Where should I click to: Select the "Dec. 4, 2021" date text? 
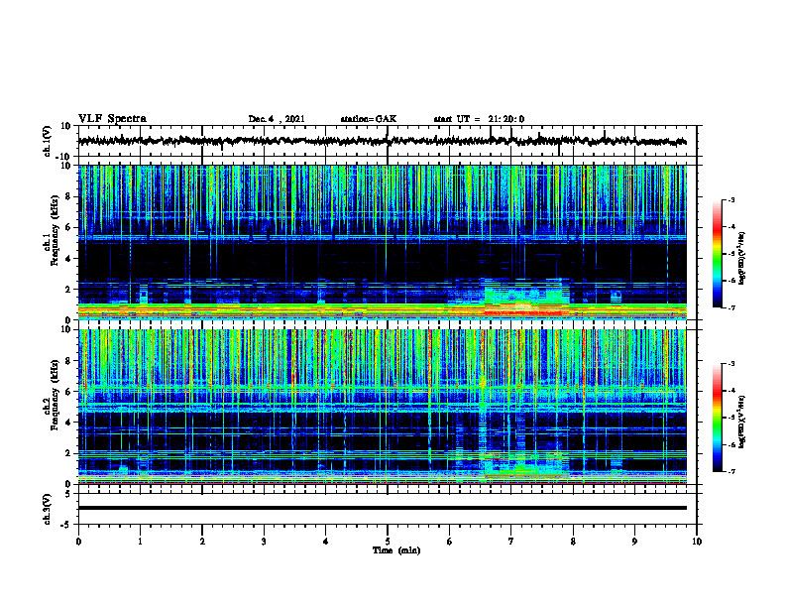coord(277,119)
